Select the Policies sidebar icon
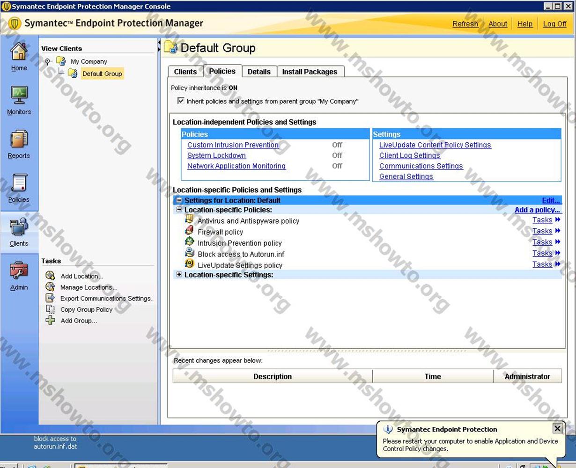The width and height of the screenshot is (576, 468). pos(19,183)
